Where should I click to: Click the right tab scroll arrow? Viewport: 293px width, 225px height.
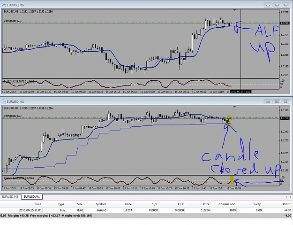290,197
